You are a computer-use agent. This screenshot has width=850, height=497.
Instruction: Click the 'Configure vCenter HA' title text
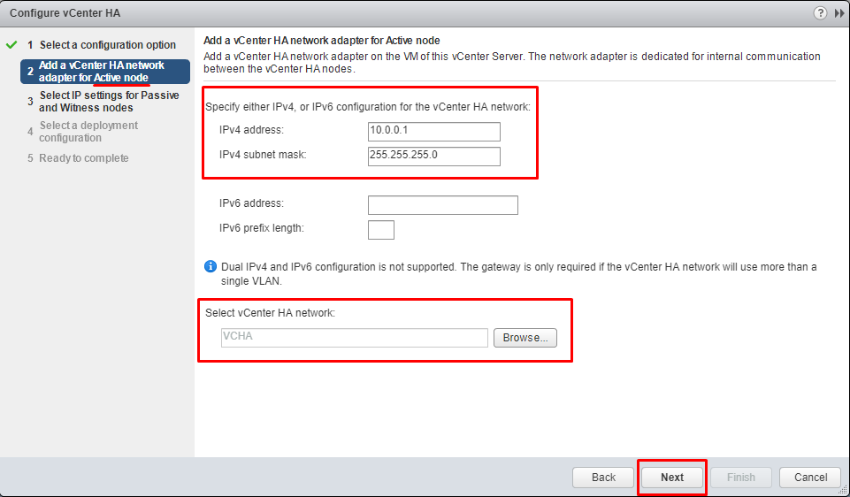65,13
